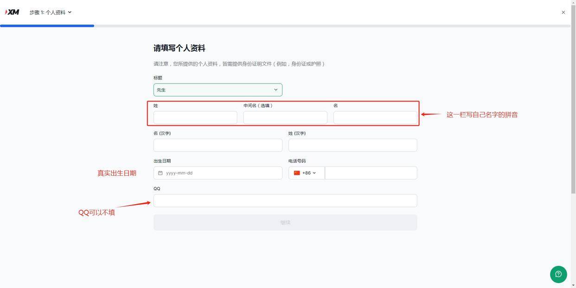576x288 pixels.
Task: Click the blue progress bar
Action: tap(46, 26)
